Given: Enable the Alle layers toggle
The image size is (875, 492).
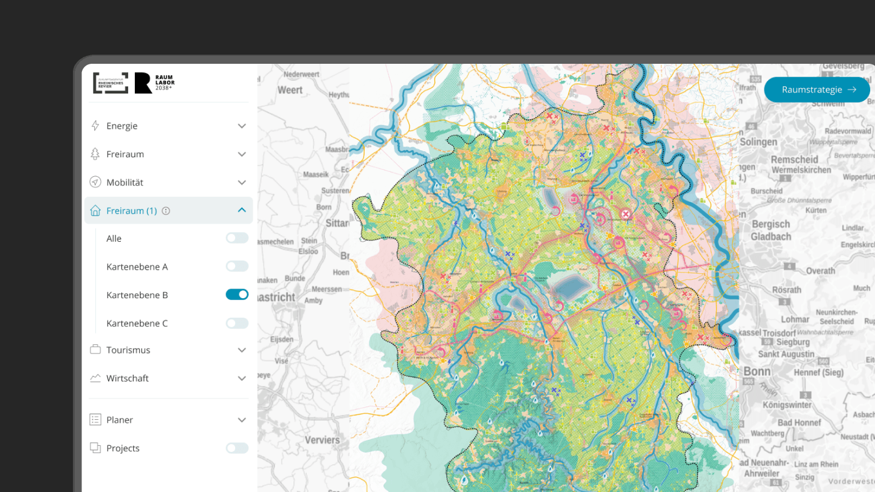Looking at the screenshot, I should (x=237, y=238).
